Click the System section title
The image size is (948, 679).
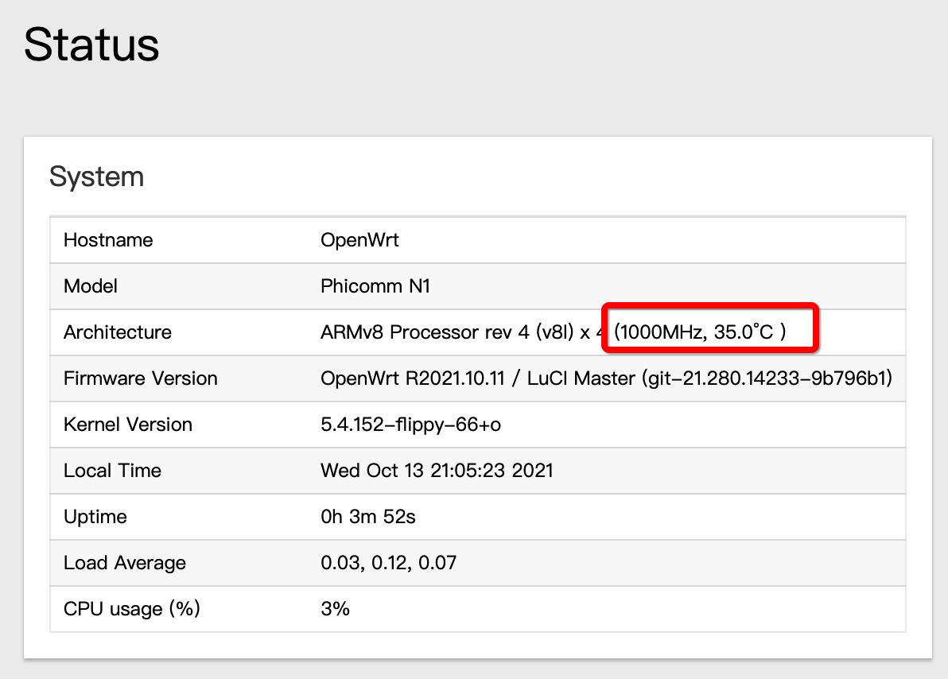96,177
